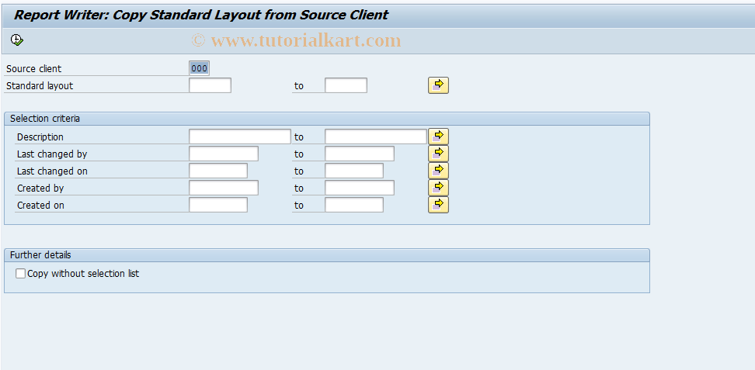Screen dimensions: 755x370
Task: Focus the Created by from field
Action: (x=224, y=188)
